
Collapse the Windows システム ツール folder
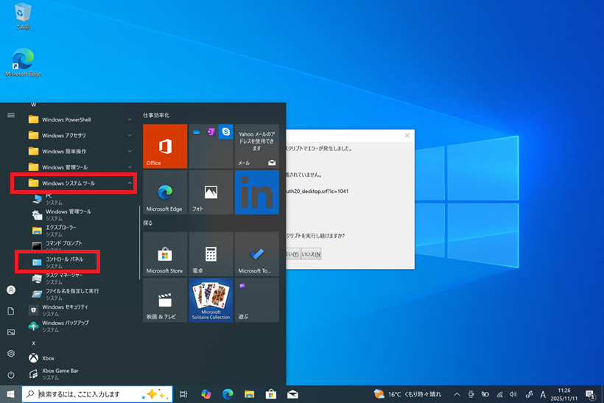[74, 183]
